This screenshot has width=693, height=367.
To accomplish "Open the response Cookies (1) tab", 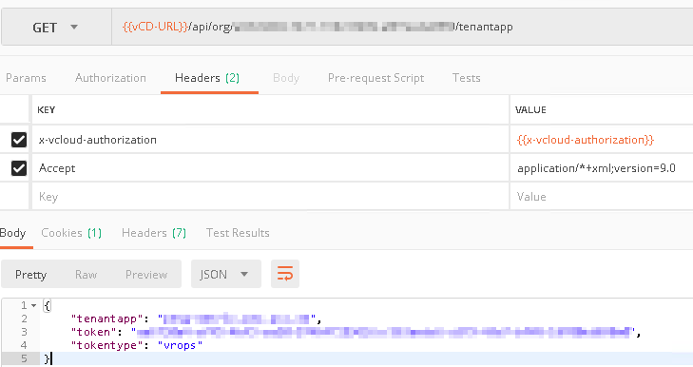I will 71,233.
